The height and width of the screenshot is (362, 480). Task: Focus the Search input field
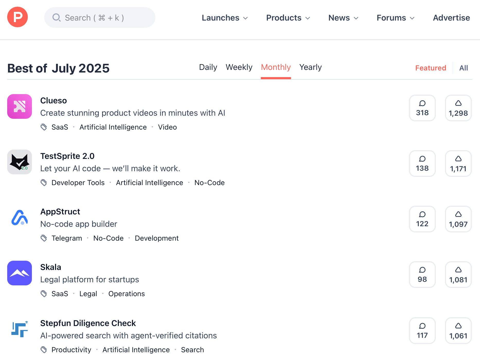click(100, 17)
